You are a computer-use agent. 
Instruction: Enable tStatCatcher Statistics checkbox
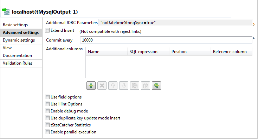(47, 125)
